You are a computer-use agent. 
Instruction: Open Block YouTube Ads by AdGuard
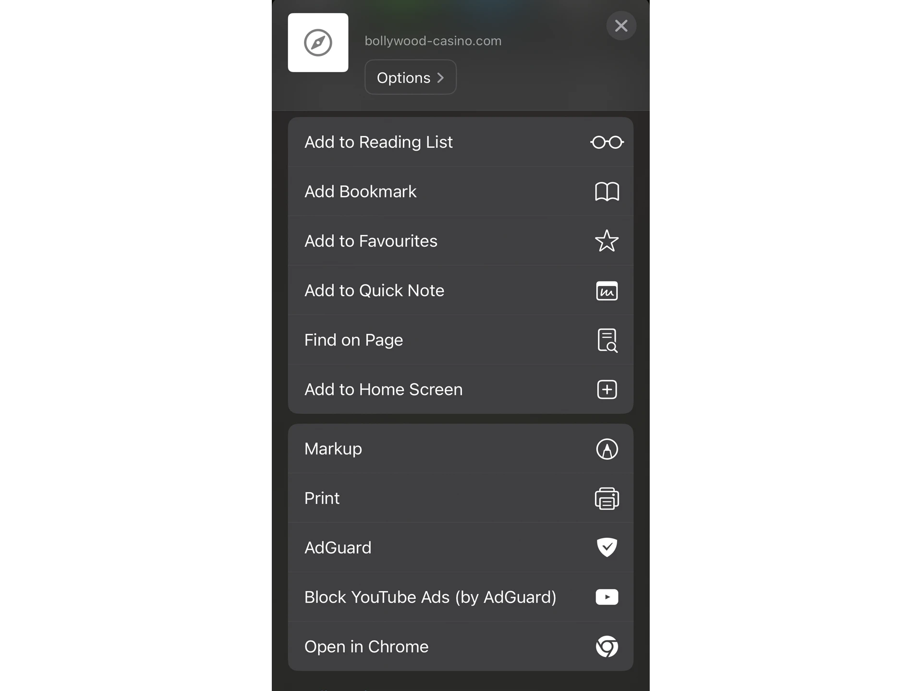[x=461, y=596]
